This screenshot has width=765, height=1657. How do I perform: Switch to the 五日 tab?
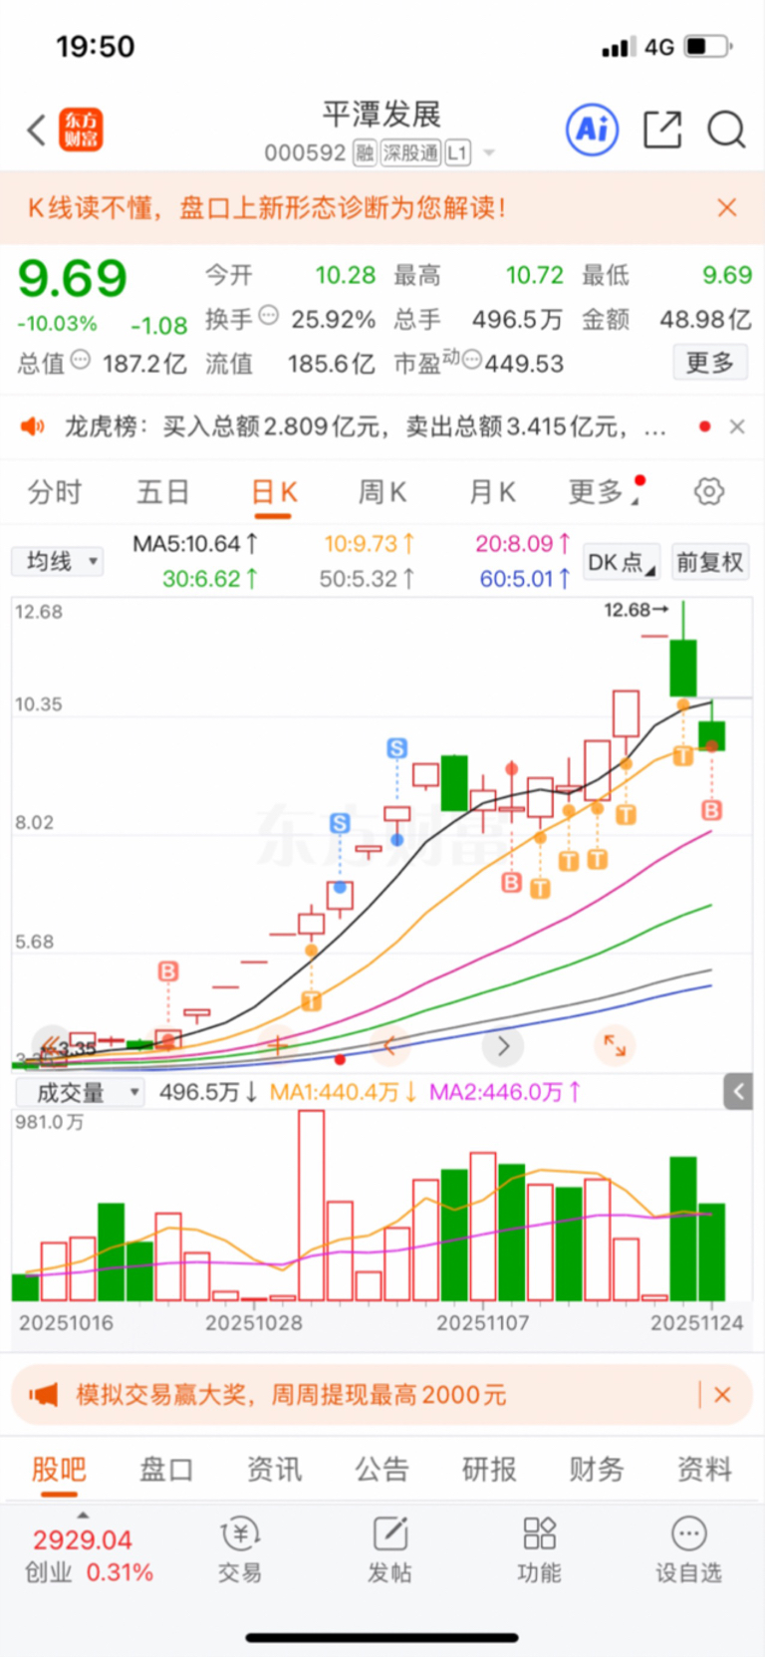163,491
